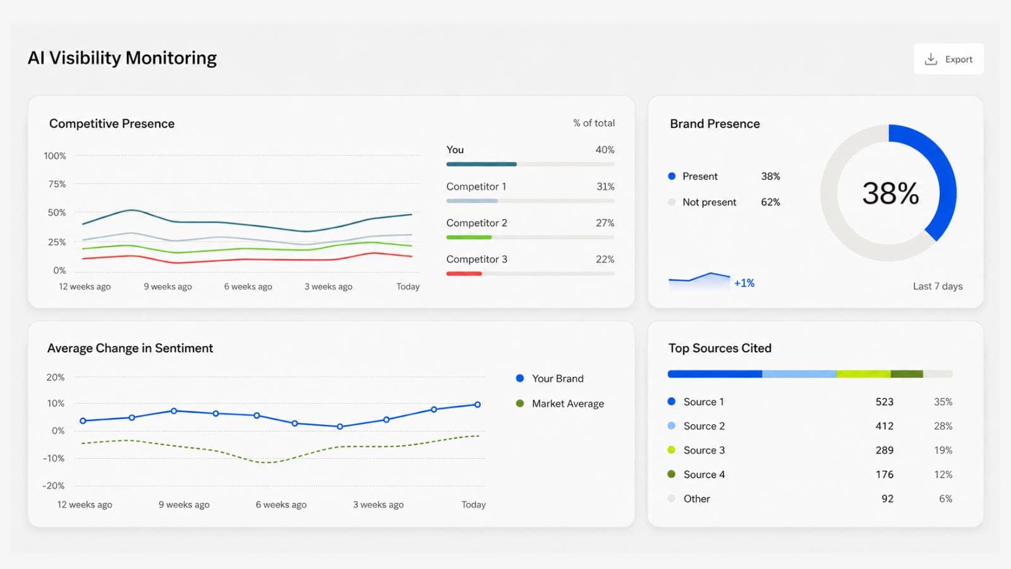1011x569 pixels.
Task: Click the '28%' share for Source 2
Action: pos(943,426)
